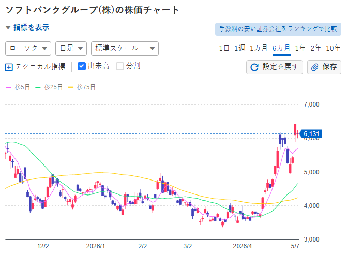Click the ソフトバンクグループ(株)の株価チャート heading
Viewport: 347px width, 255px height.
pyautogui.click(x=92, y=10)
